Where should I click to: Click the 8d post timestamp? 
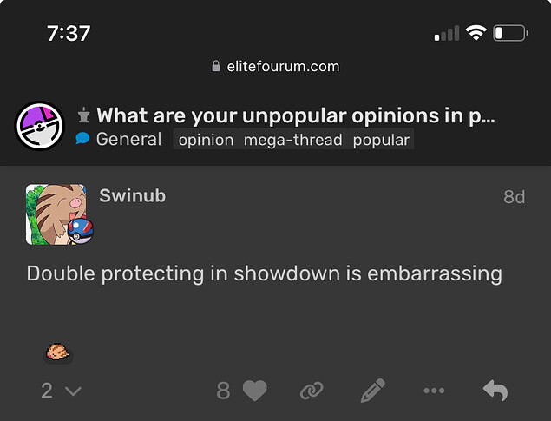tap(514, 197)
